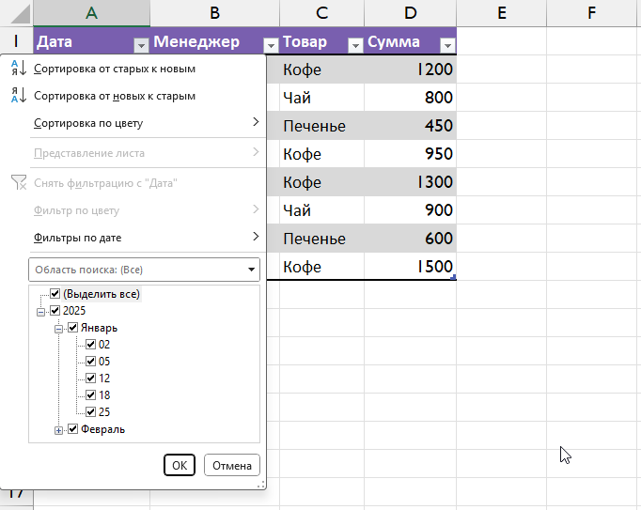Screen dimensions: 641x510
Task: Select the column E header
Action: click(501, 12)
